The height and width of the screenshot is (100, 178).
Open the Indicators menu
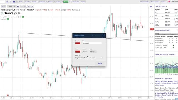coord(42,2)
